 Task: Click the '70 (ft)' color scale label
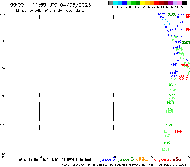pos(184,7)
